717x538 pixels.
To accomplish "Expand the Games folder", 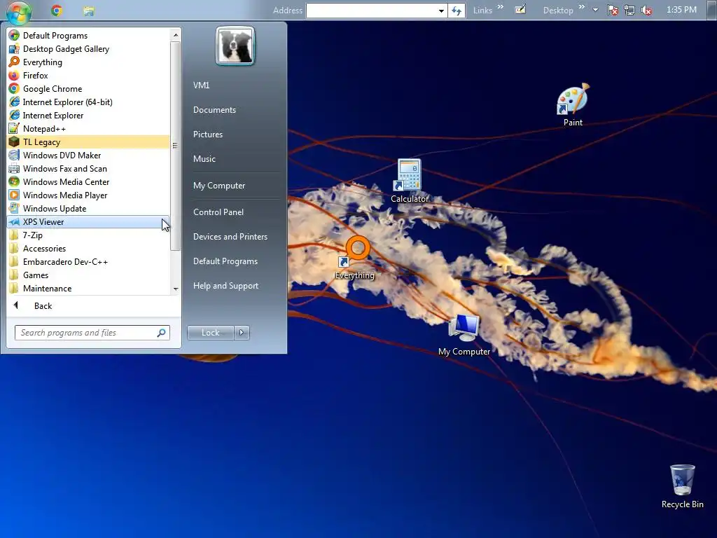I will coord(88,275).
